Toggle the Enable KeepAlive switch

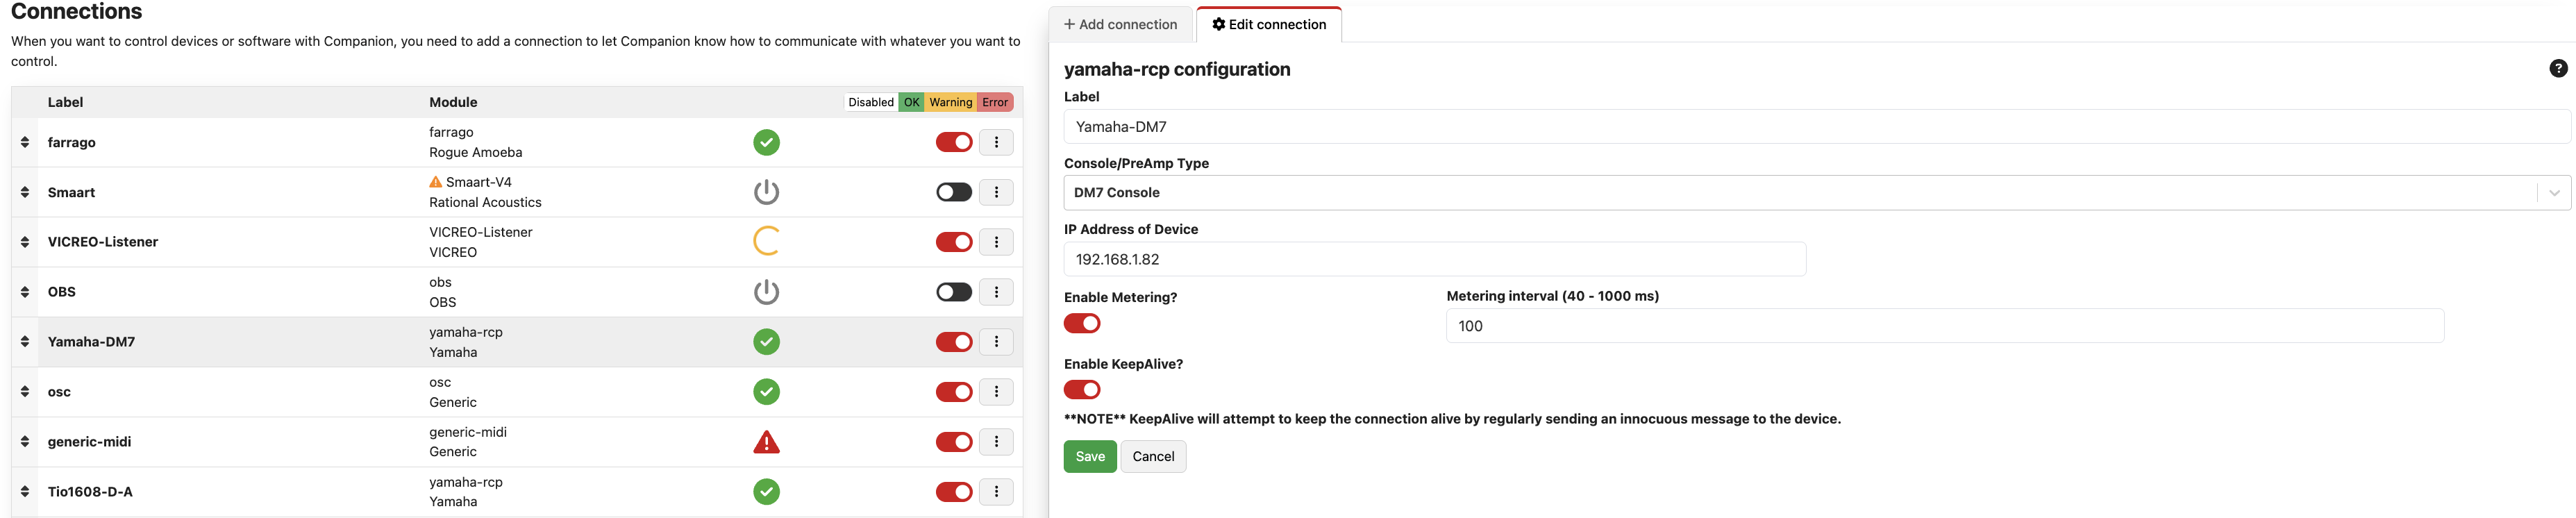click(1081, 390)
